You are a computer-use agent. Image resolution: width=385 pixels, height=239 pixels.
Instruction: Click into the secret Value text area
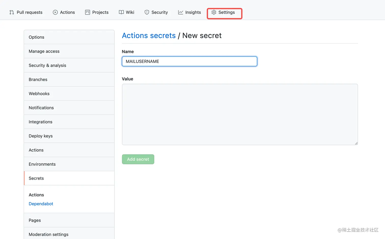[x=240, y=114]
